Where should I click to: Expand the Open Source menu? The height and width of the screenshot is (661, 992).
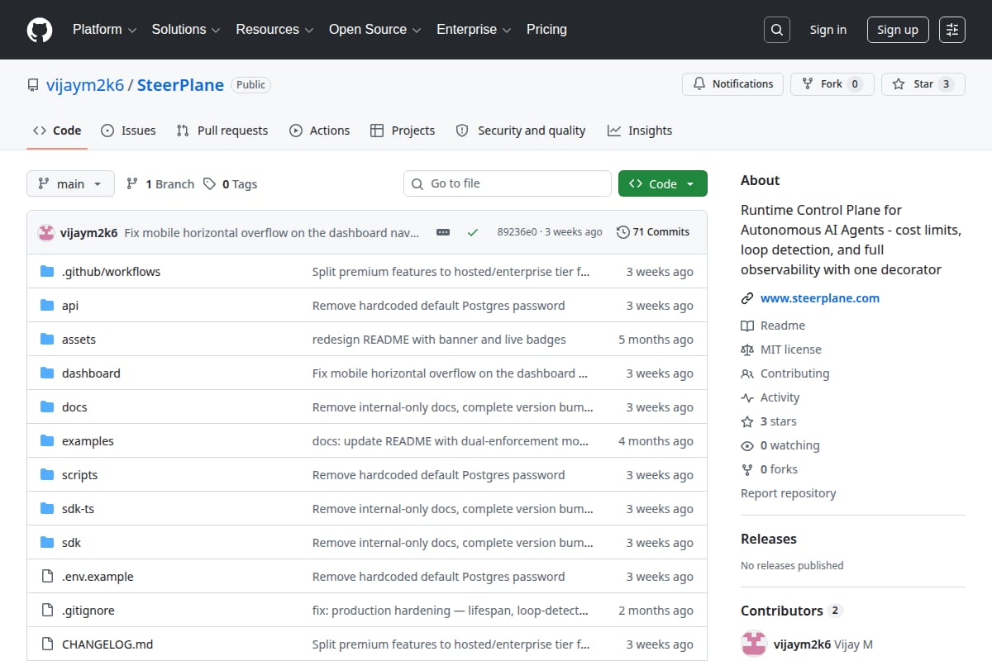click(x=375, y=30)
